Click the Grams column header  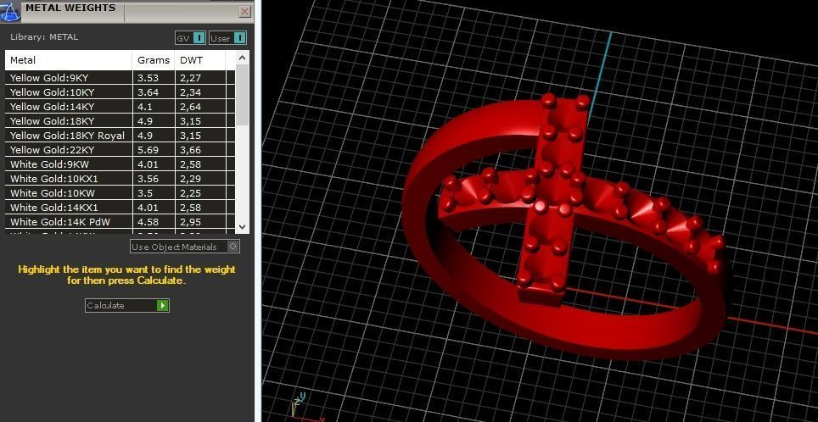click(154, 60)
